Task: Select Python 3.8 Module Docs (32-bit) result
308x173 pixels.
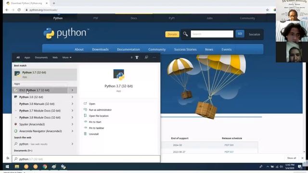Action: coord(40,117)
